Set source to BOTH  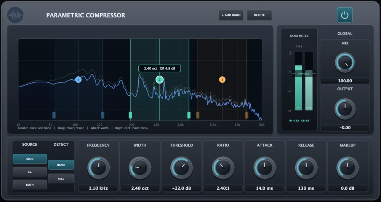[30, 185]
